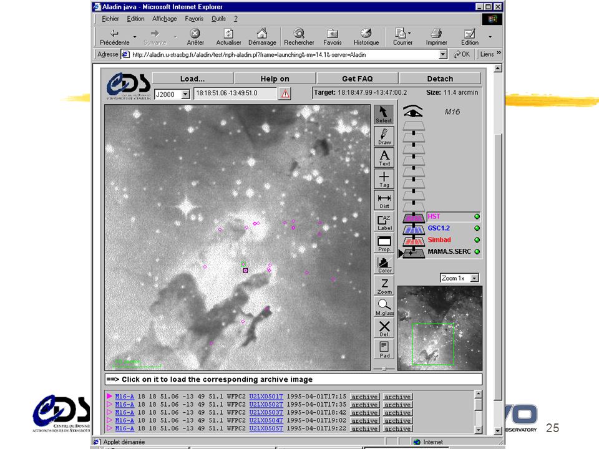Open the Rechercher search button

pos(299,37)
